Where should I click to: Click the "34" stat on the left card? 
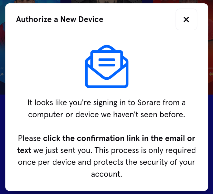(x=2, y=74)
